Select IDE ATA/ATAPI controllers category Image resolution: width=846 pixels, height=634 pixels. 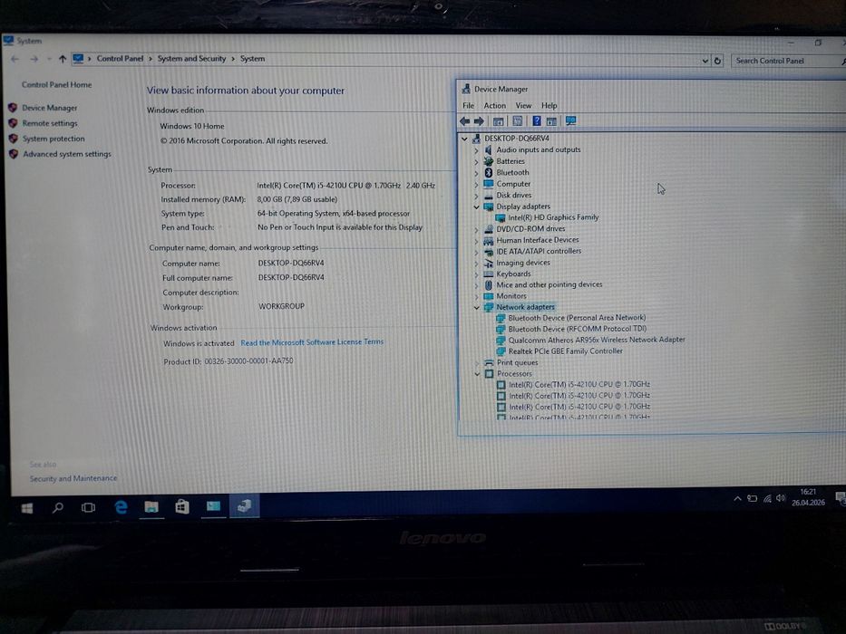(x=539, y=251)
